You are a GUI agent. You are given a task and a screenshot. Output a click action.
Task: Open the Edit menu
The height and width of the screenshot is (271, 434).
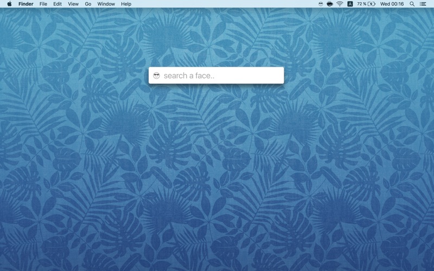tap(58, 4)
